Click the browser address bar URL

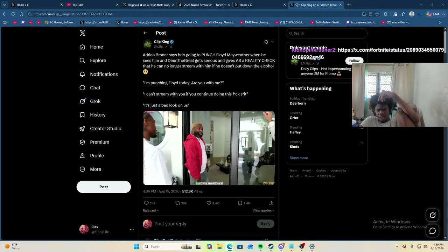coord(73,14)
